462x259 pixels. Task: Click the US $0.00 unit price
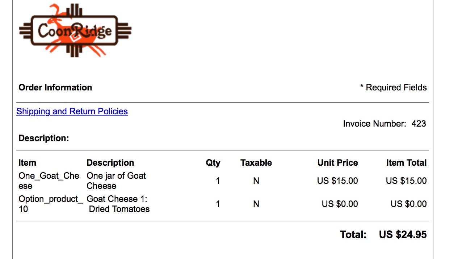click(340, 204)
